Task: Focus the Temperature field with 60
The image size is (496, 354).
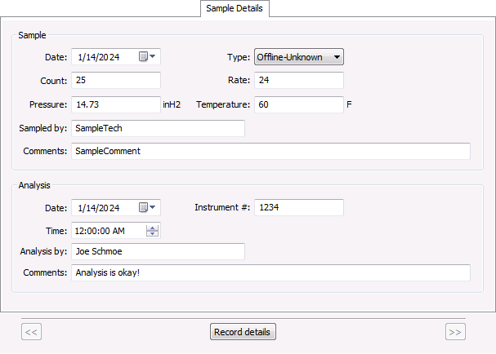Action: point(298,104)
